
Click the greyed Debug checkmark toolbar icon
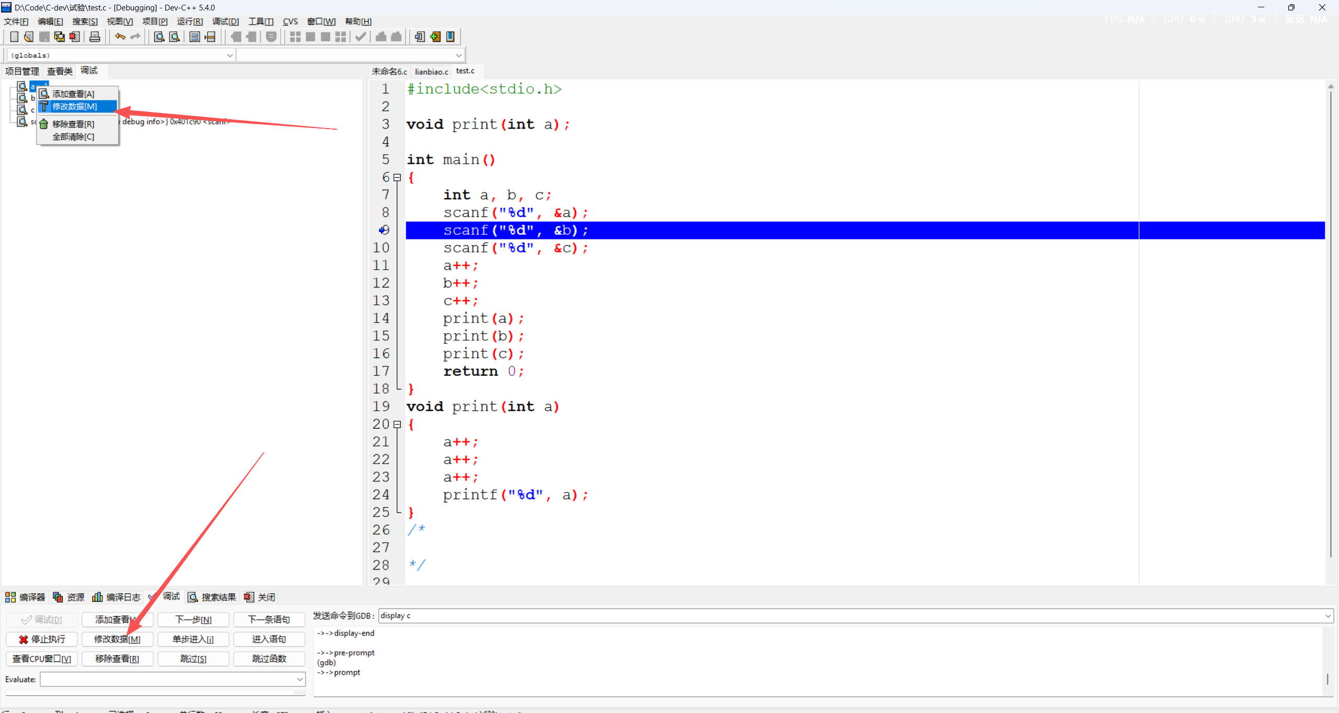click(360, 37)
